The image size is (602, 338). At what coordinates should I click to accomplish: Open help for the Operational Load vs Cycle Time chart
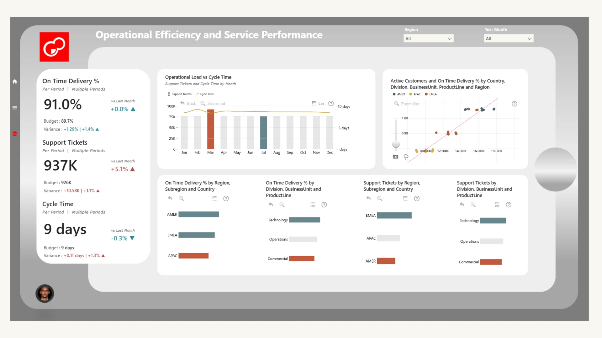click(x=331, y=104)
